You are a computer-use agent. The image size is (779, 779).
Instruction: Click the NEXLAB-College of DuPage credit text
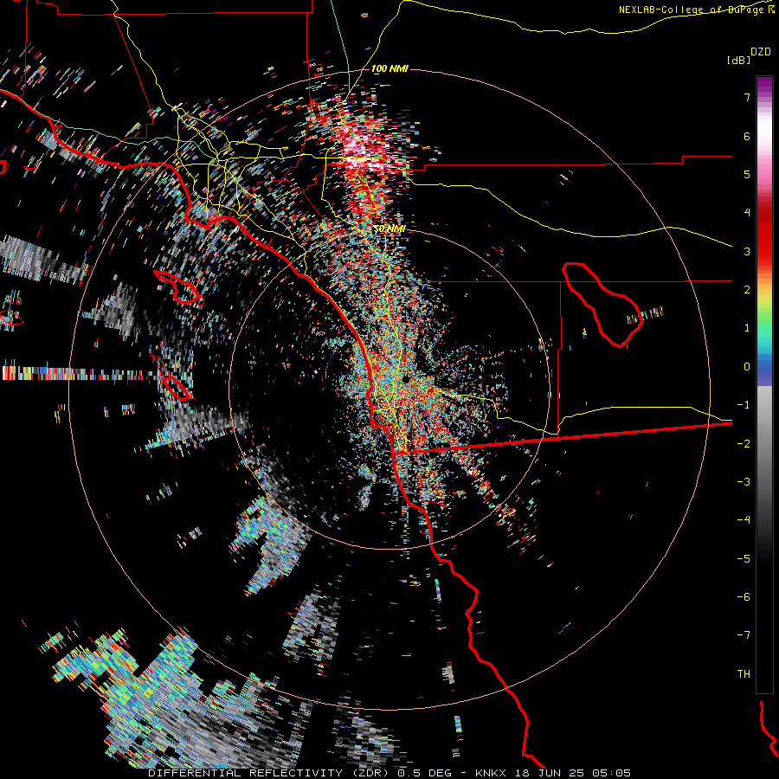691,10
